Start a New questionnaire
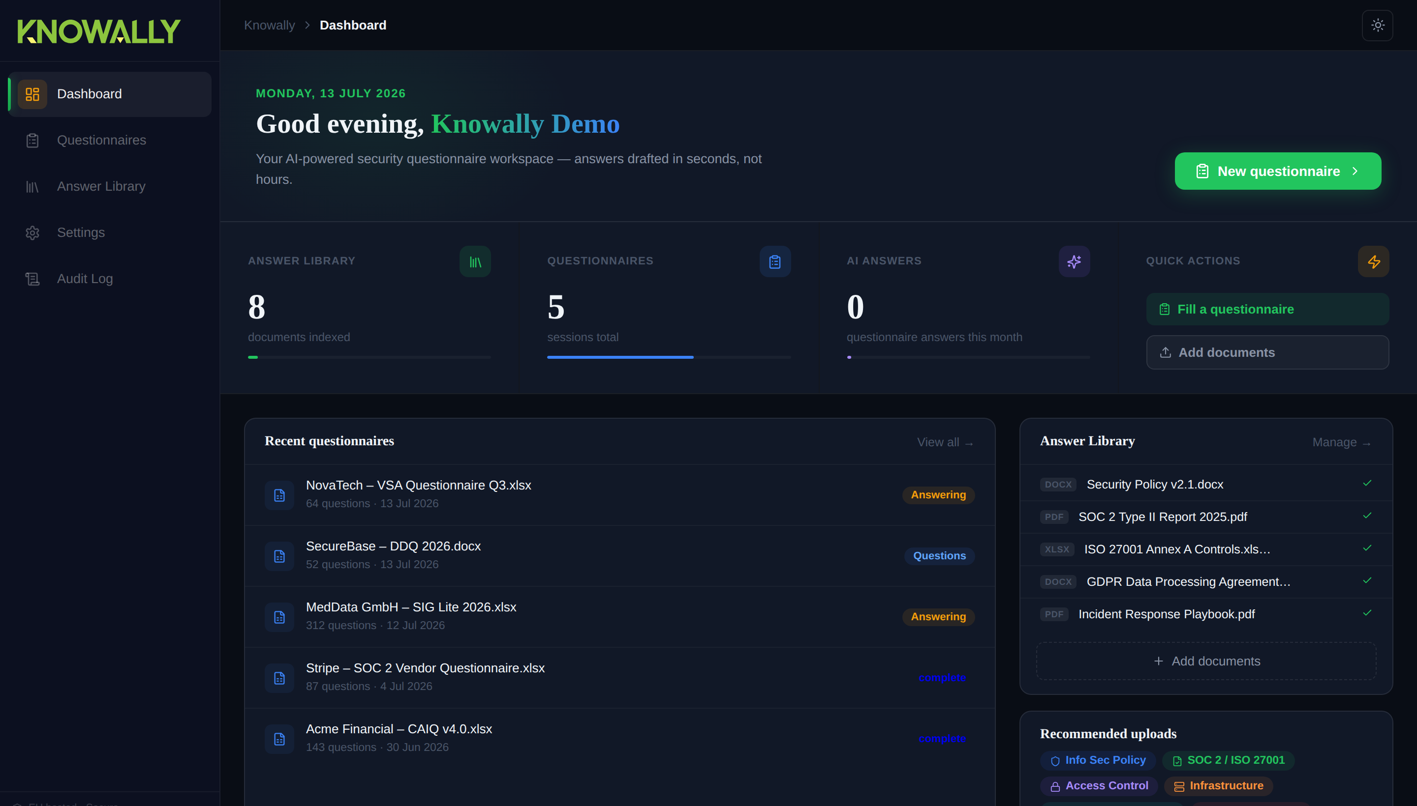This screenshot has width=1417, height=806. [1277, 171]
